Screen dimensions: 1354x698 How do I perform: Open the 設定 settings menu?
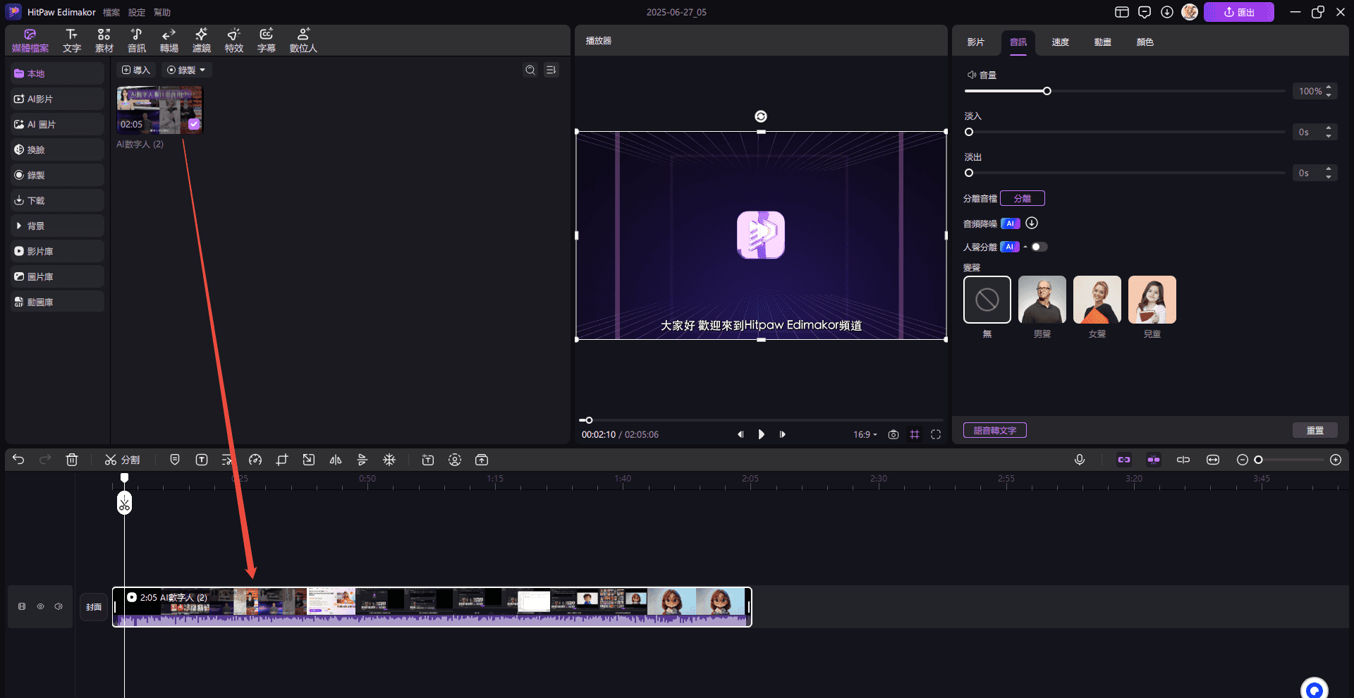tap(137, 12)
